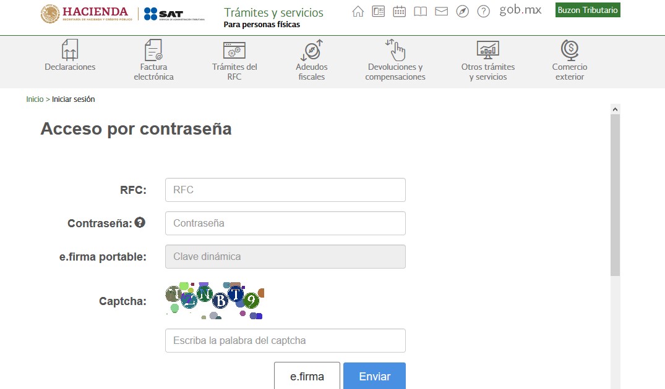Open the Comercio exterior menu label
This screenshot has width=665, height=389.
[x=570, y=72]
